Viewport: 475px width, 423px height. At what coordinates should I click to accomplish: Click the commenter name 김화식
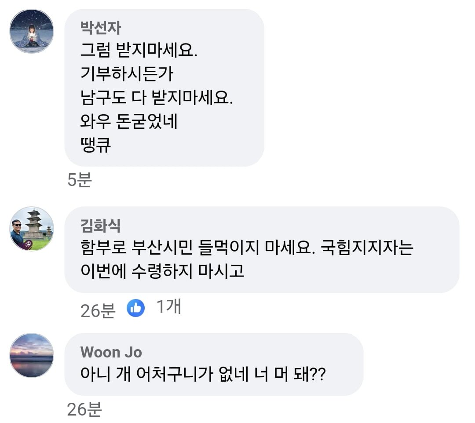coord(100,226)
